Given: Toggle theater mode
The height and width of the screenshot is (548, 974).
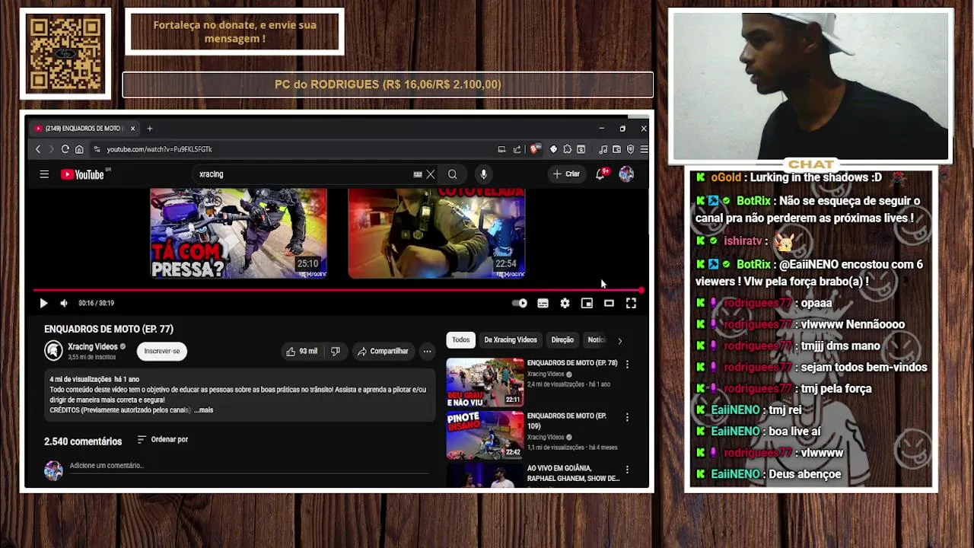Looking at the screenshot, I should (609, 303).
